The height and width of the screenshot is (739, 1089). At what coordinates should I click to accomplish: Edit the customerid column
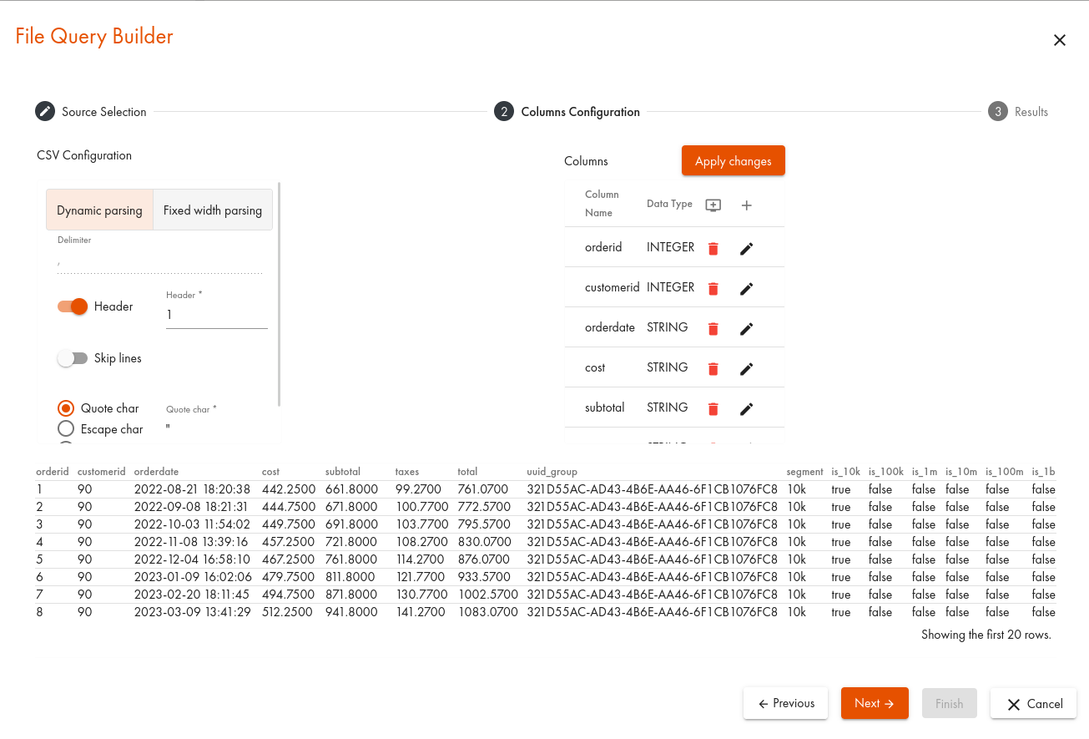(x=746, y=288)
